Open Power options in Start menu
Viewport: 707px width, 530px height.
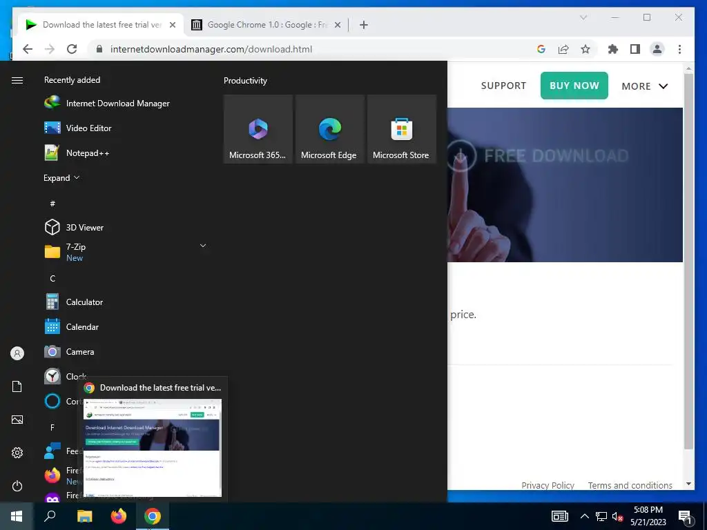click(17, 486)
